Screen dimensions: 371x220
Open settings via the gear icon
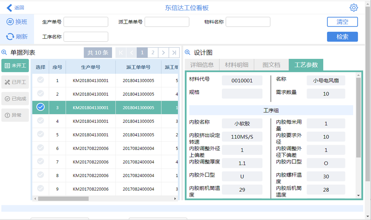click(x=353, y=8)
